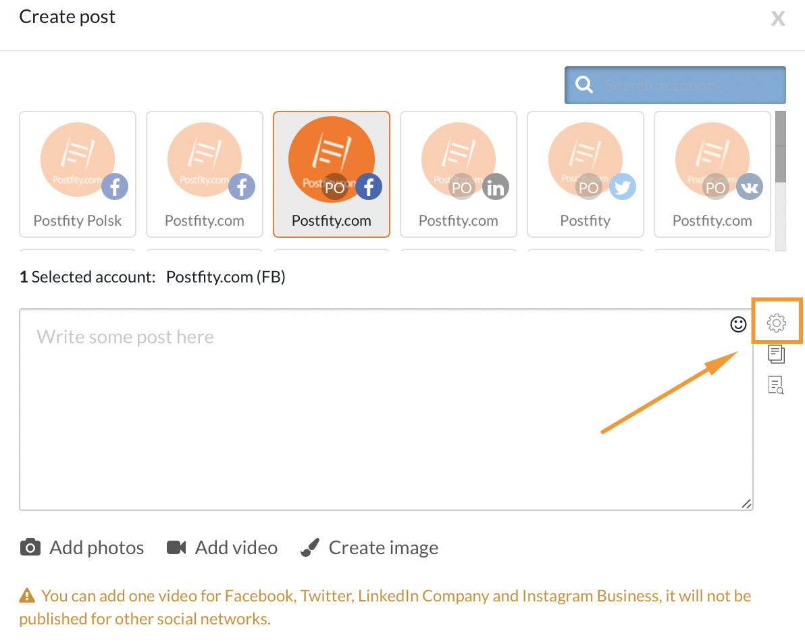
Task: Open post settings gear icon
Action: [x=776, y=322]
